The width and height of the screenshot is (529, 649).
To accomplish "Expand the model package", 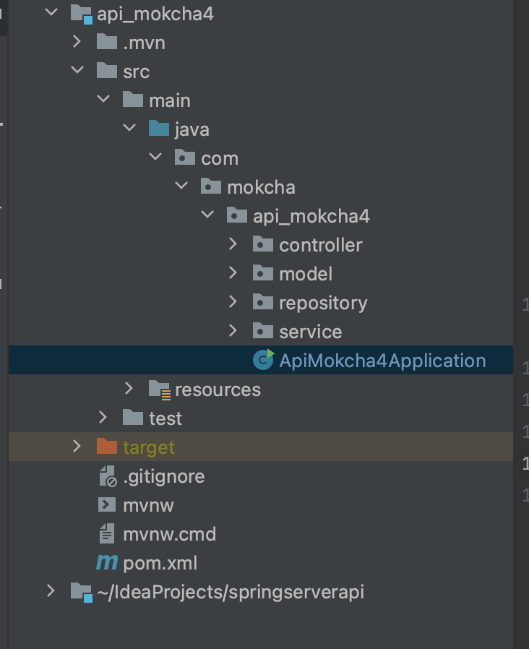I will pos(233,273).
